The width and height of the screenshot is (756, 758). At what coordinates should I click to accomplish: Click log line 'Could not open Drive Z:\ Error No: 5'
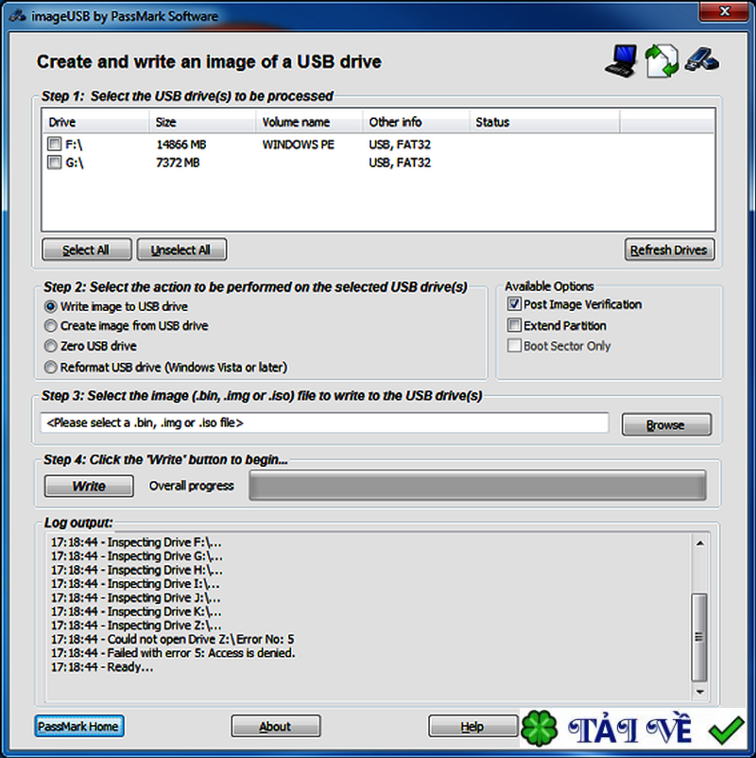[173, 639]
